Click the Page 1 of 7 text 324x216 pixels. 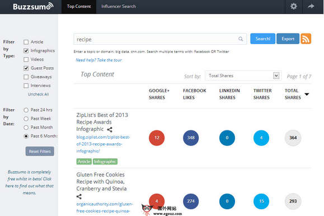(299, 77)
